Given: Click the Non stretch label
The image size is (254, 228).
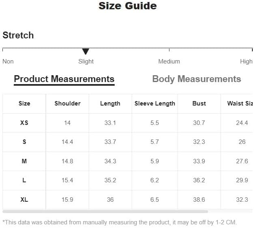Looking at the screenshot, I should point(8,61).
